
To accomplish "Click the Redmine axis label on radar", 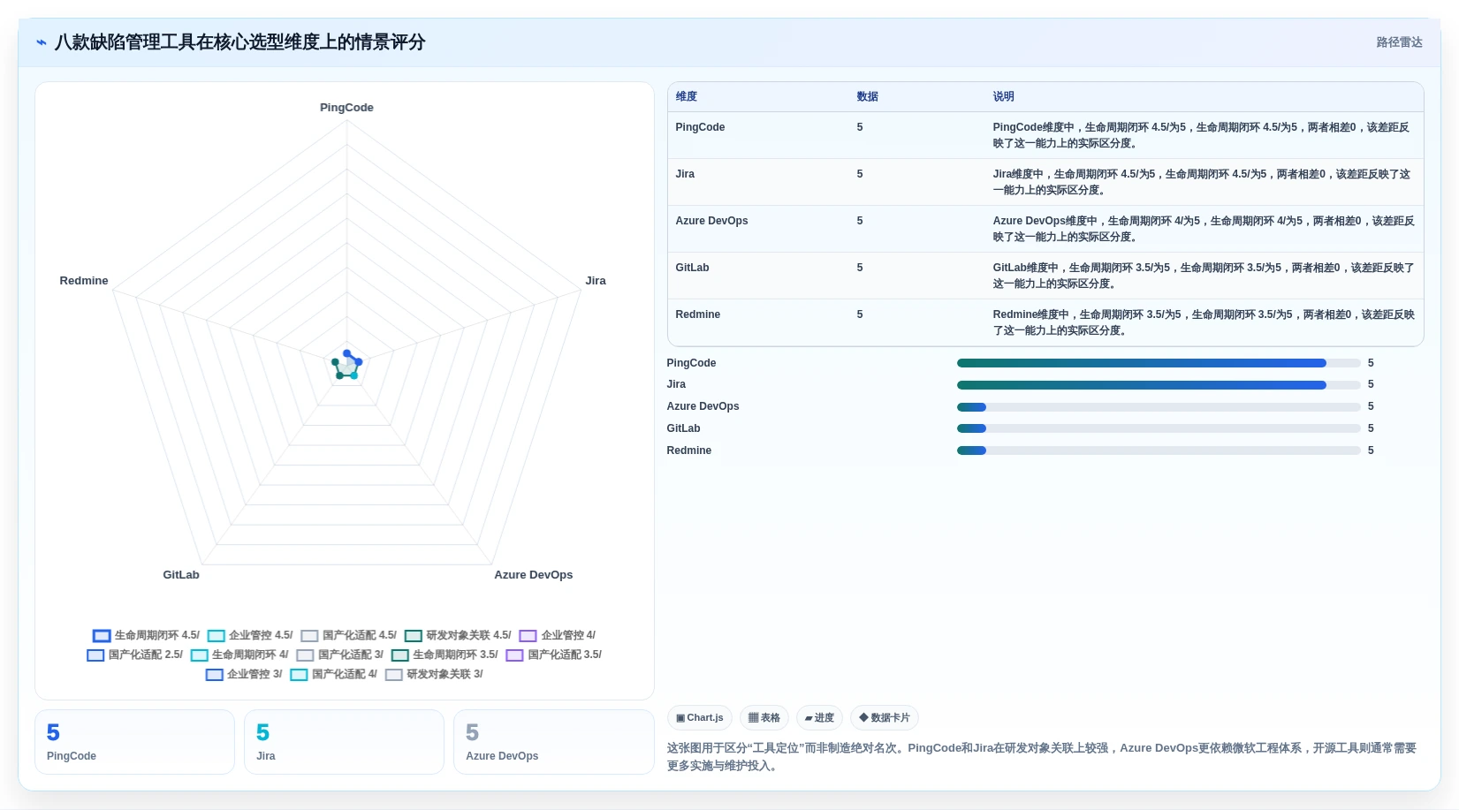I will tap(84, 281).
